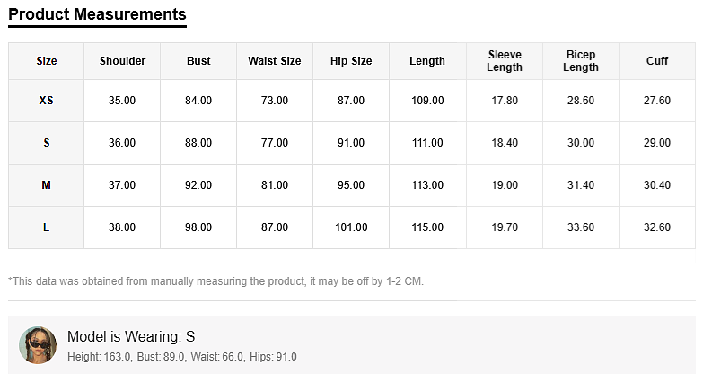Click the Waist Size column header
The image size is (703, 374).
coord(275,61)
